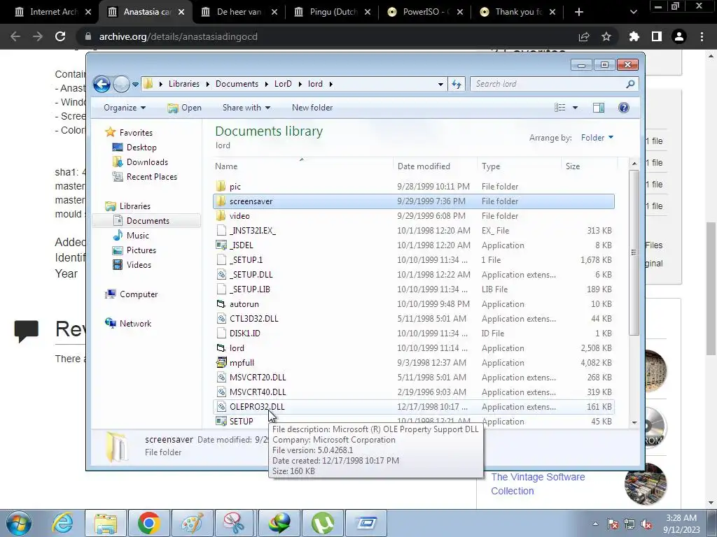717x537 pixels.
Task: Select Downloads under Favorites
Action: 147,162
